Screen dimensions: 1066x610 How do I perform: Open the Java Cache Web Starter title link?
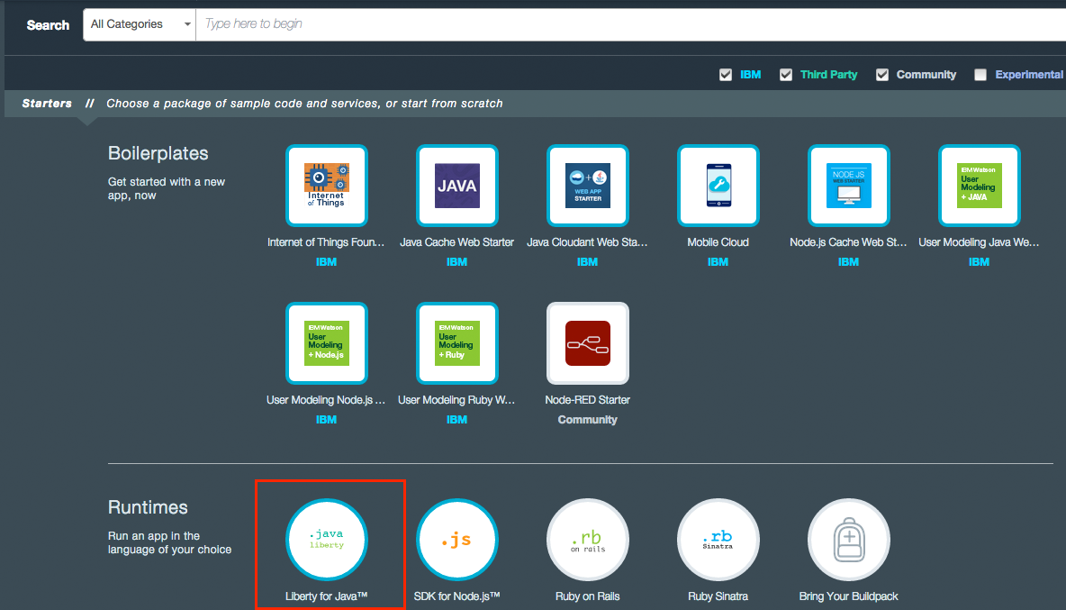tap(456, 242)
